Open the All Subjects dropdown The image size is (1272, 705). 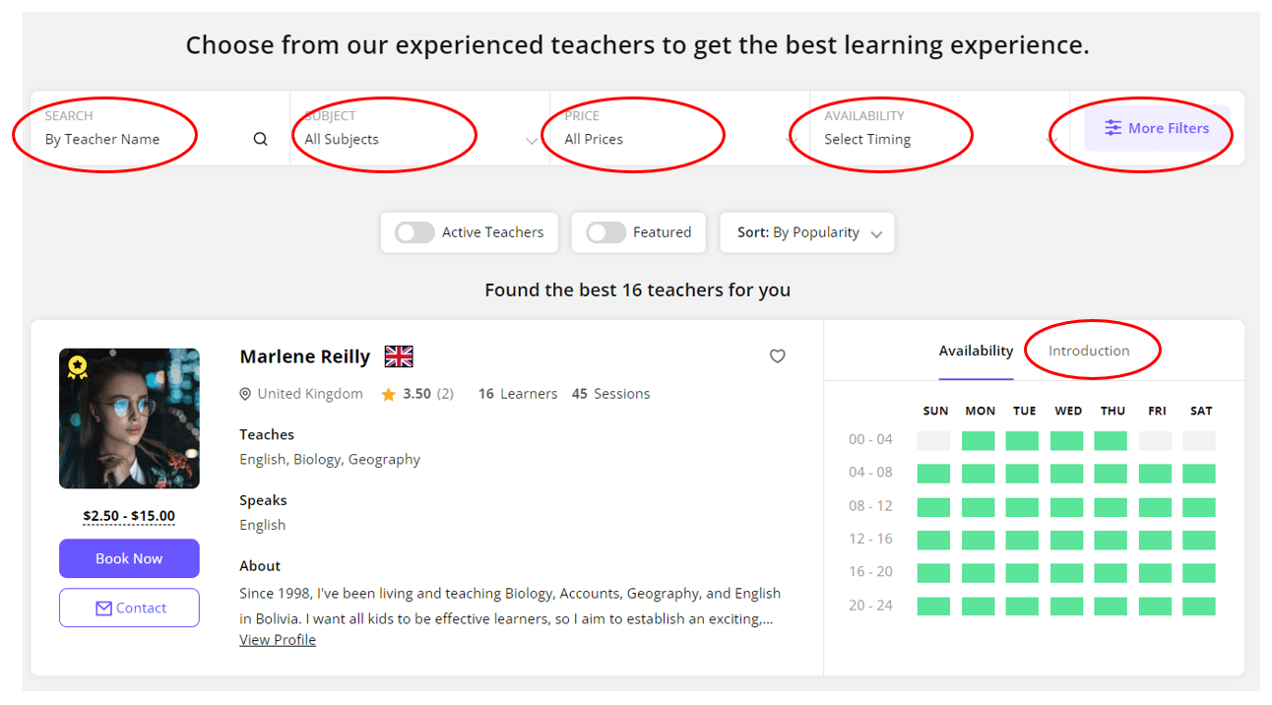click(420, 128)
